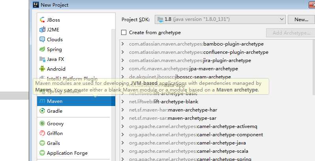Click the Groovy icon
The height and width of the screenshot is (161, 315).
[x=42, y=123]
